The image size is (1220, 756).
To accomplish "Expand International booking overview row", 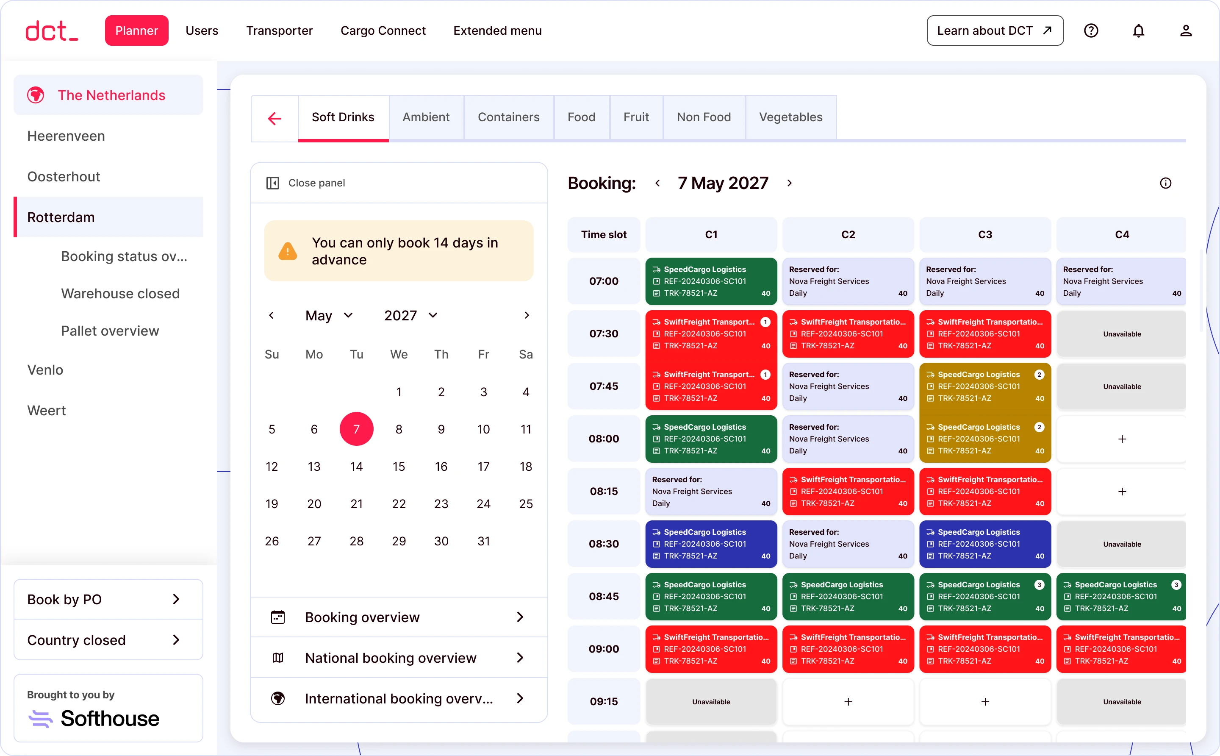I will [x=398, y=698].
